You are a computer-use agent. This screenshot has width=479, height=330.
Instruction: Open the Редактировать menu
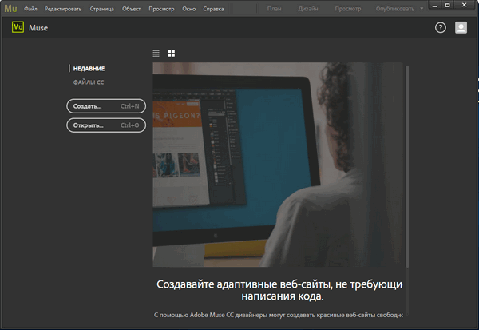click(63, 9)
